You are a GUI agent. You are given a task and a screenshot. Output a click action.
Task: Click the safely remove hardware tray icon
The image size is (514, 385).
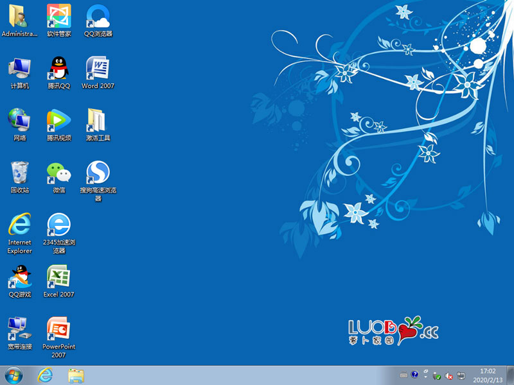click(x=437, y=376)
